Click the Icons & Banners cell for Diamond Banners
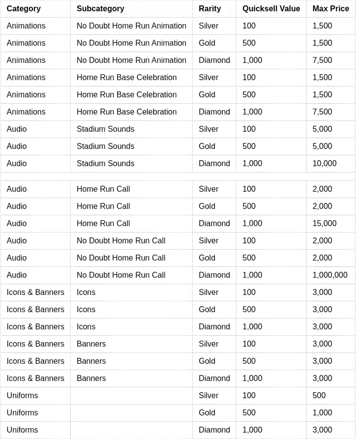Viewport: 356px width, 439px height. [35, 378]
